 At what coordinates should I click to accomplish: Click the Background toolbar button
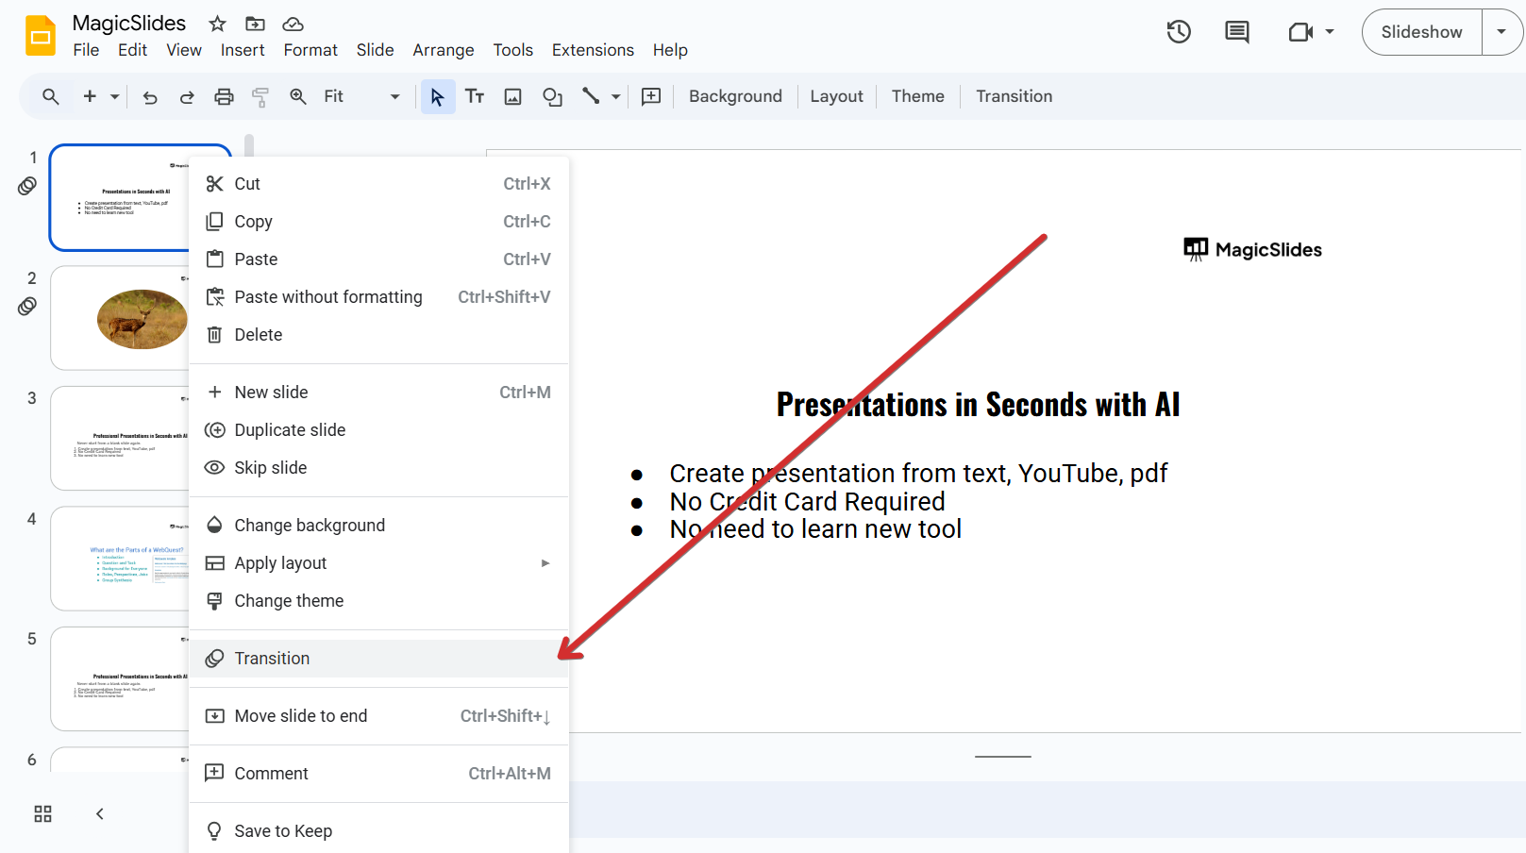(735, 96)
